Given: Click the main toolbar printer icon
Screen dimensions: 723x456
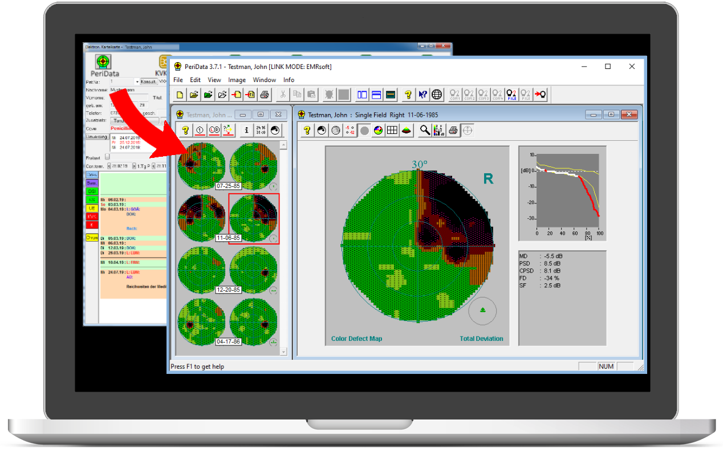Looking at the screenshot, I should click(265, 95).
